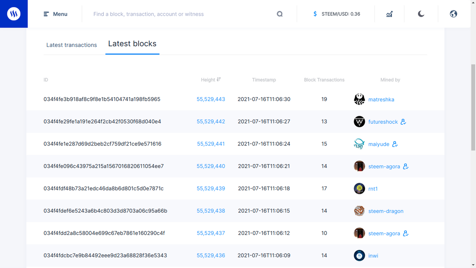Click the search magnifier icon
The width and height of the screenshot is (476, 268).
click(280, 14)
